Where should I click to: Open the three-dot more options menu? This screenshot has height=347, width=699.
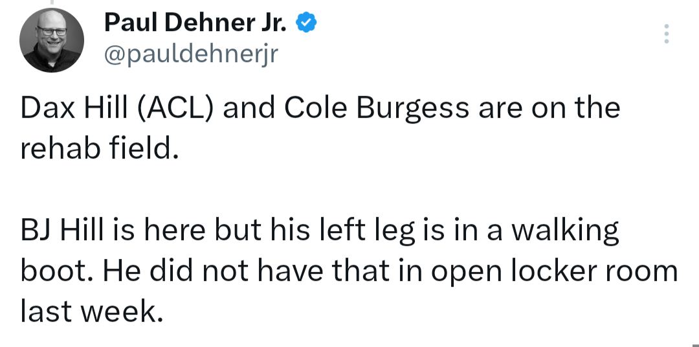click(x=667, y=34)
